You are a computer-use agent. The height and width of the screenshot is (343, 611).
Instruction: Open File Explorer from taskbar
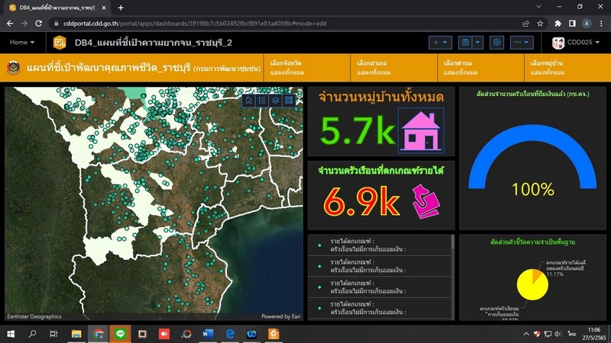coord(76,334)
